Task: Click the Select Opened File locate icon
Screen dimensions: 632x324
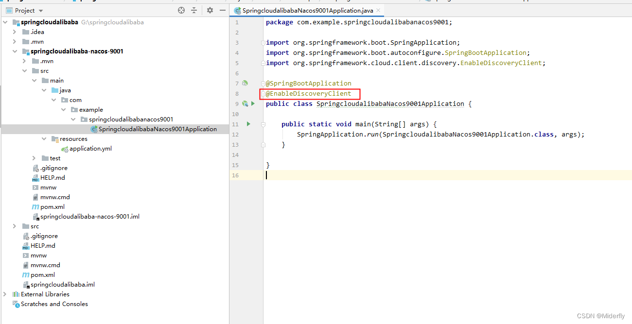Action: click(x=181, y=10)
